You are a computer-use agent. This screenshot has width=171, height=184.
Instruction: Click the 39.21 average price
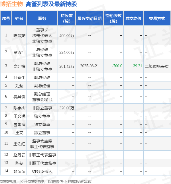click(x=138, y=66)
